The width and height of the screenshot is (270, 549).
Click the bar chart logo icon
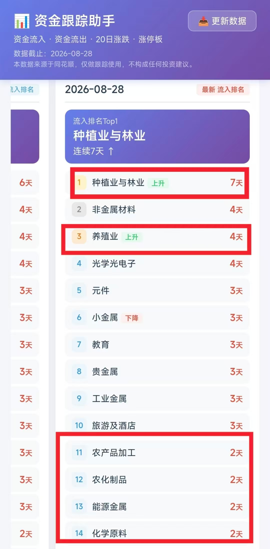pos(22,21)
